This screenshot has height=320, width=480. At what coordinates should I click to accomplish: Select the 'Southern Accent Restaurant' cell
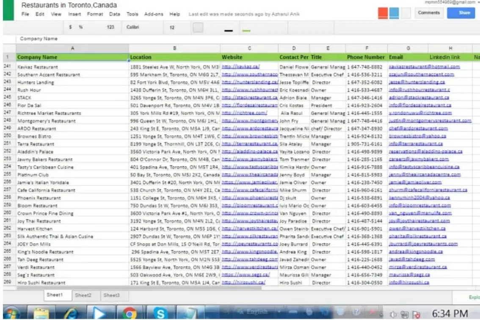tap(72, 74)
